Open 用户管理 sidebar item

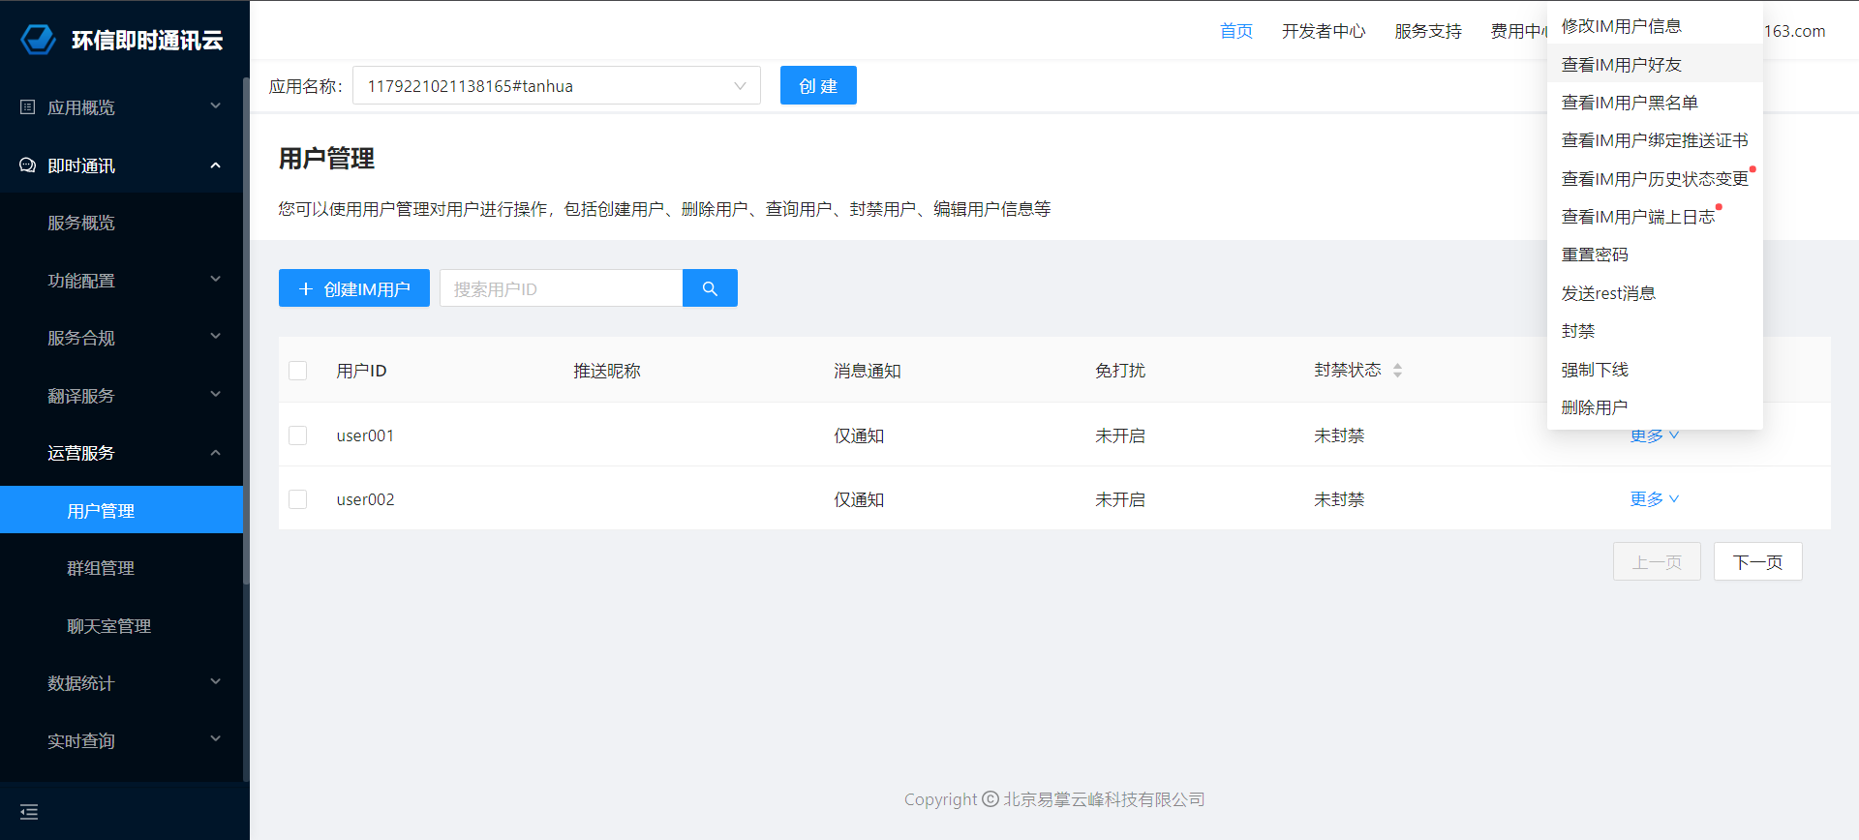tap(121, 510)
